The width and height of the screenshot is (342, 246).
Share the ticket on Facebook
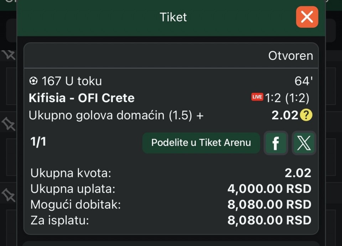point(275,143)
